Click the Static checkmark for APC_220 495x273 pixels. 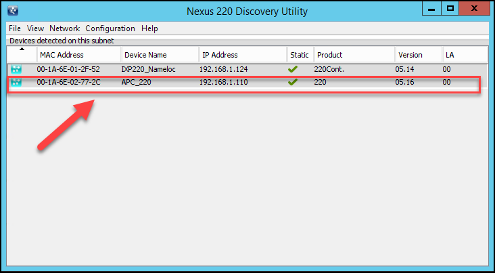pos(293,82)
